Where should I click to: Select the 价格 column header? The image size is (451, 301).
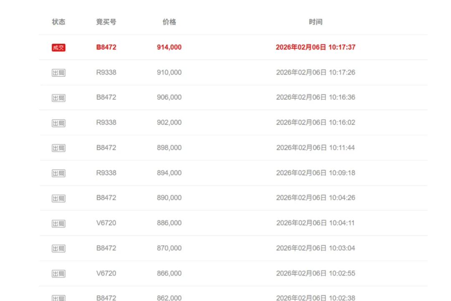click(169, 22)
